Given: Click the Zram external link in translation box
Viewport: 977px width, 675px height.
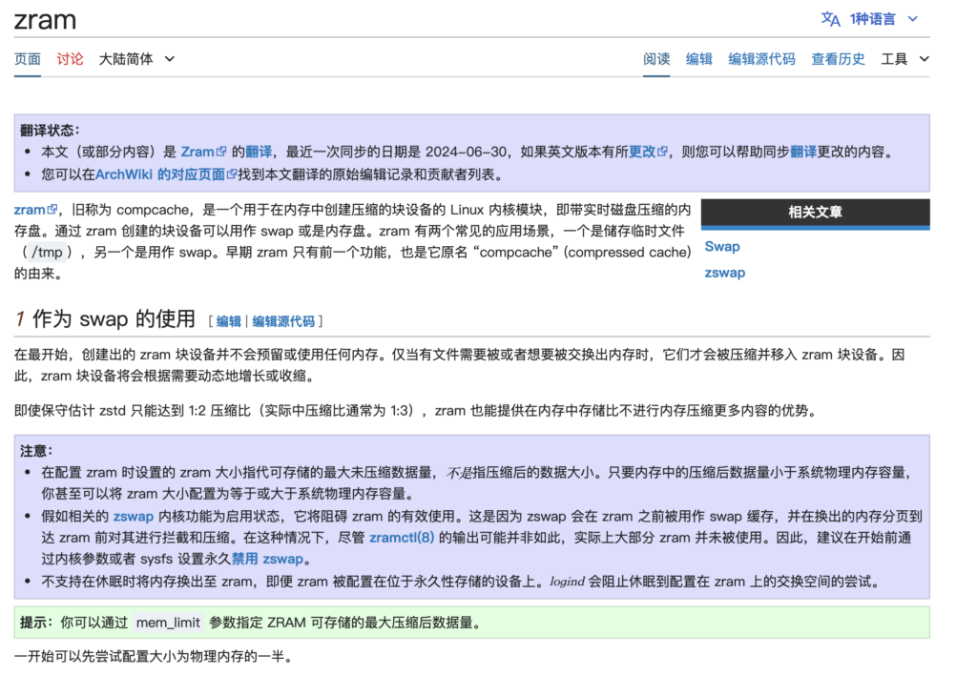Looking at the screenshot, I should pos(202,152).
